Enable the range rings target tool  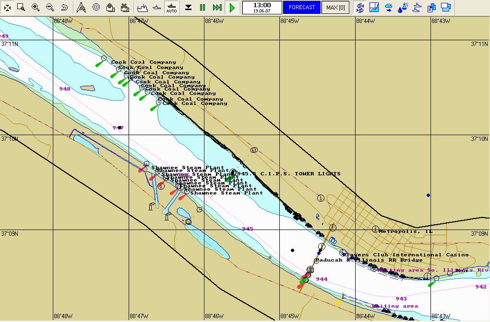tap(96, 8)
